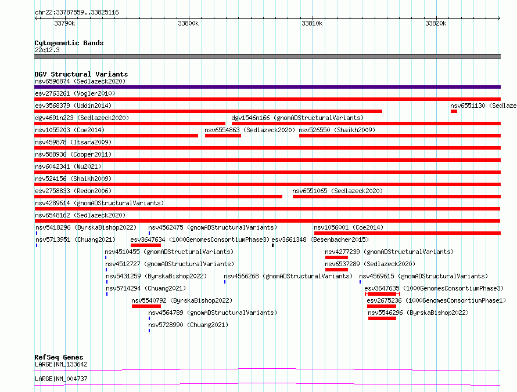This screenshot has width=517, height=392.
Task: Open nsv4510455 (gnomADStructuralVariants) variant
Action: [x=169, y=252]
